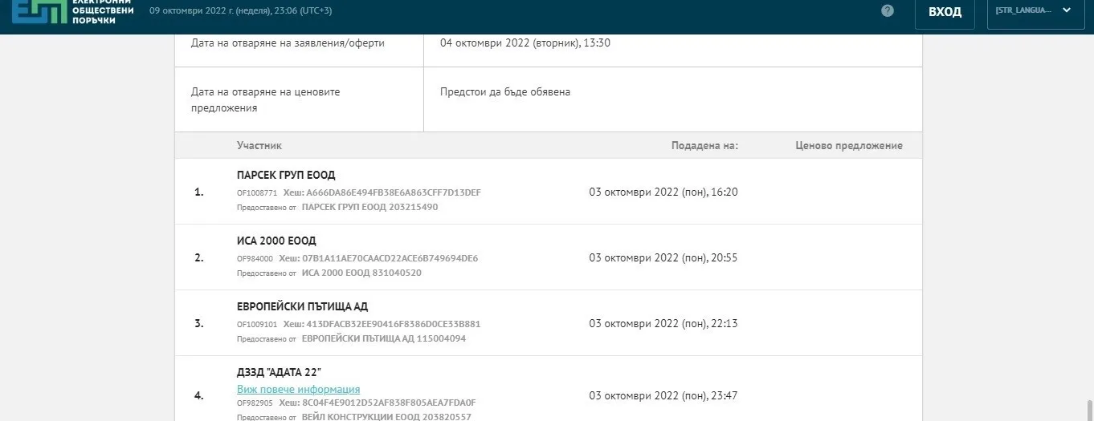Click hash value starting with 413DFACB
This screenshot has width=1094, height=421.
click(394, 324)
